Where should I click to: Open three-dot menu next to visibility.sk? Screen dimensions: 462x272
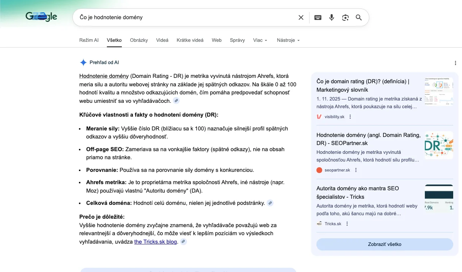coord(350,117)
